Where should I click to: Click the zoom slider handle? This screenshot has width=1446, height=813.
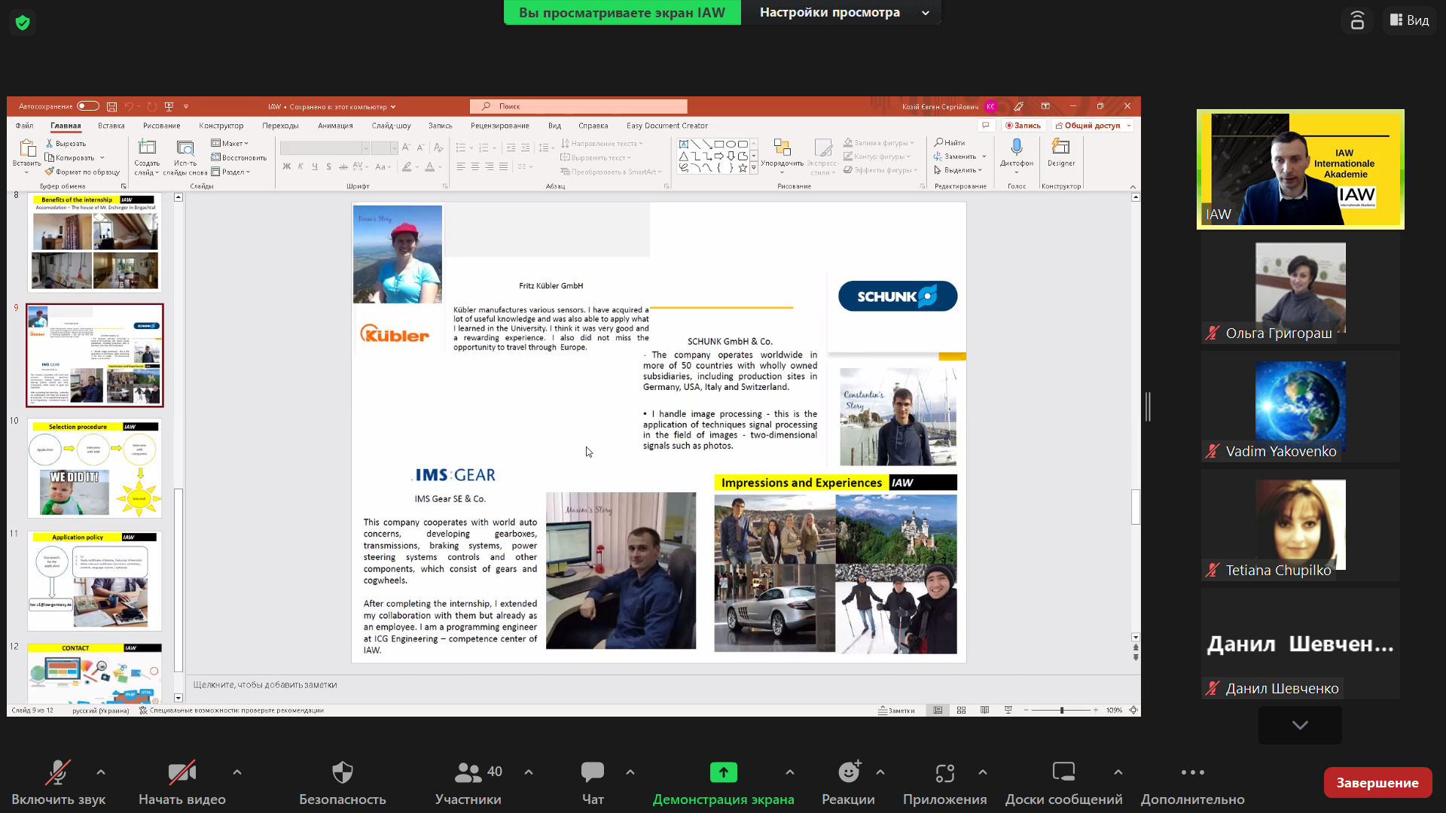(1062, 710)
